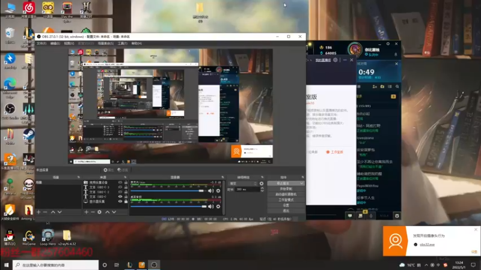Screen dimensions: 481x270
Task: Open the scene transition type dropdown
Action: coord(244,184)
